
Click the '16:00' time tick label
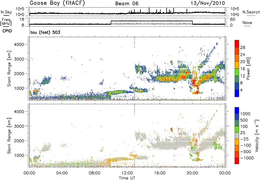160,173
